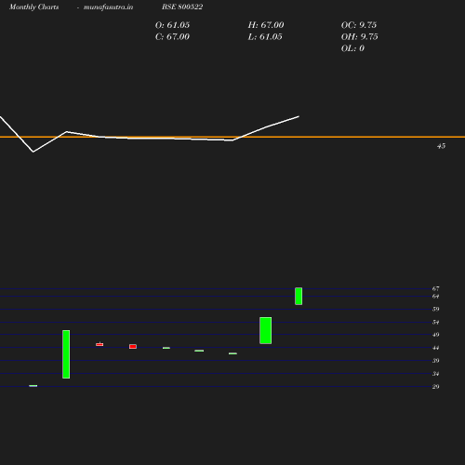465x465 pixels.
Task: Click the munafasutra.in watermark text
Action: [x=108, y=7]
